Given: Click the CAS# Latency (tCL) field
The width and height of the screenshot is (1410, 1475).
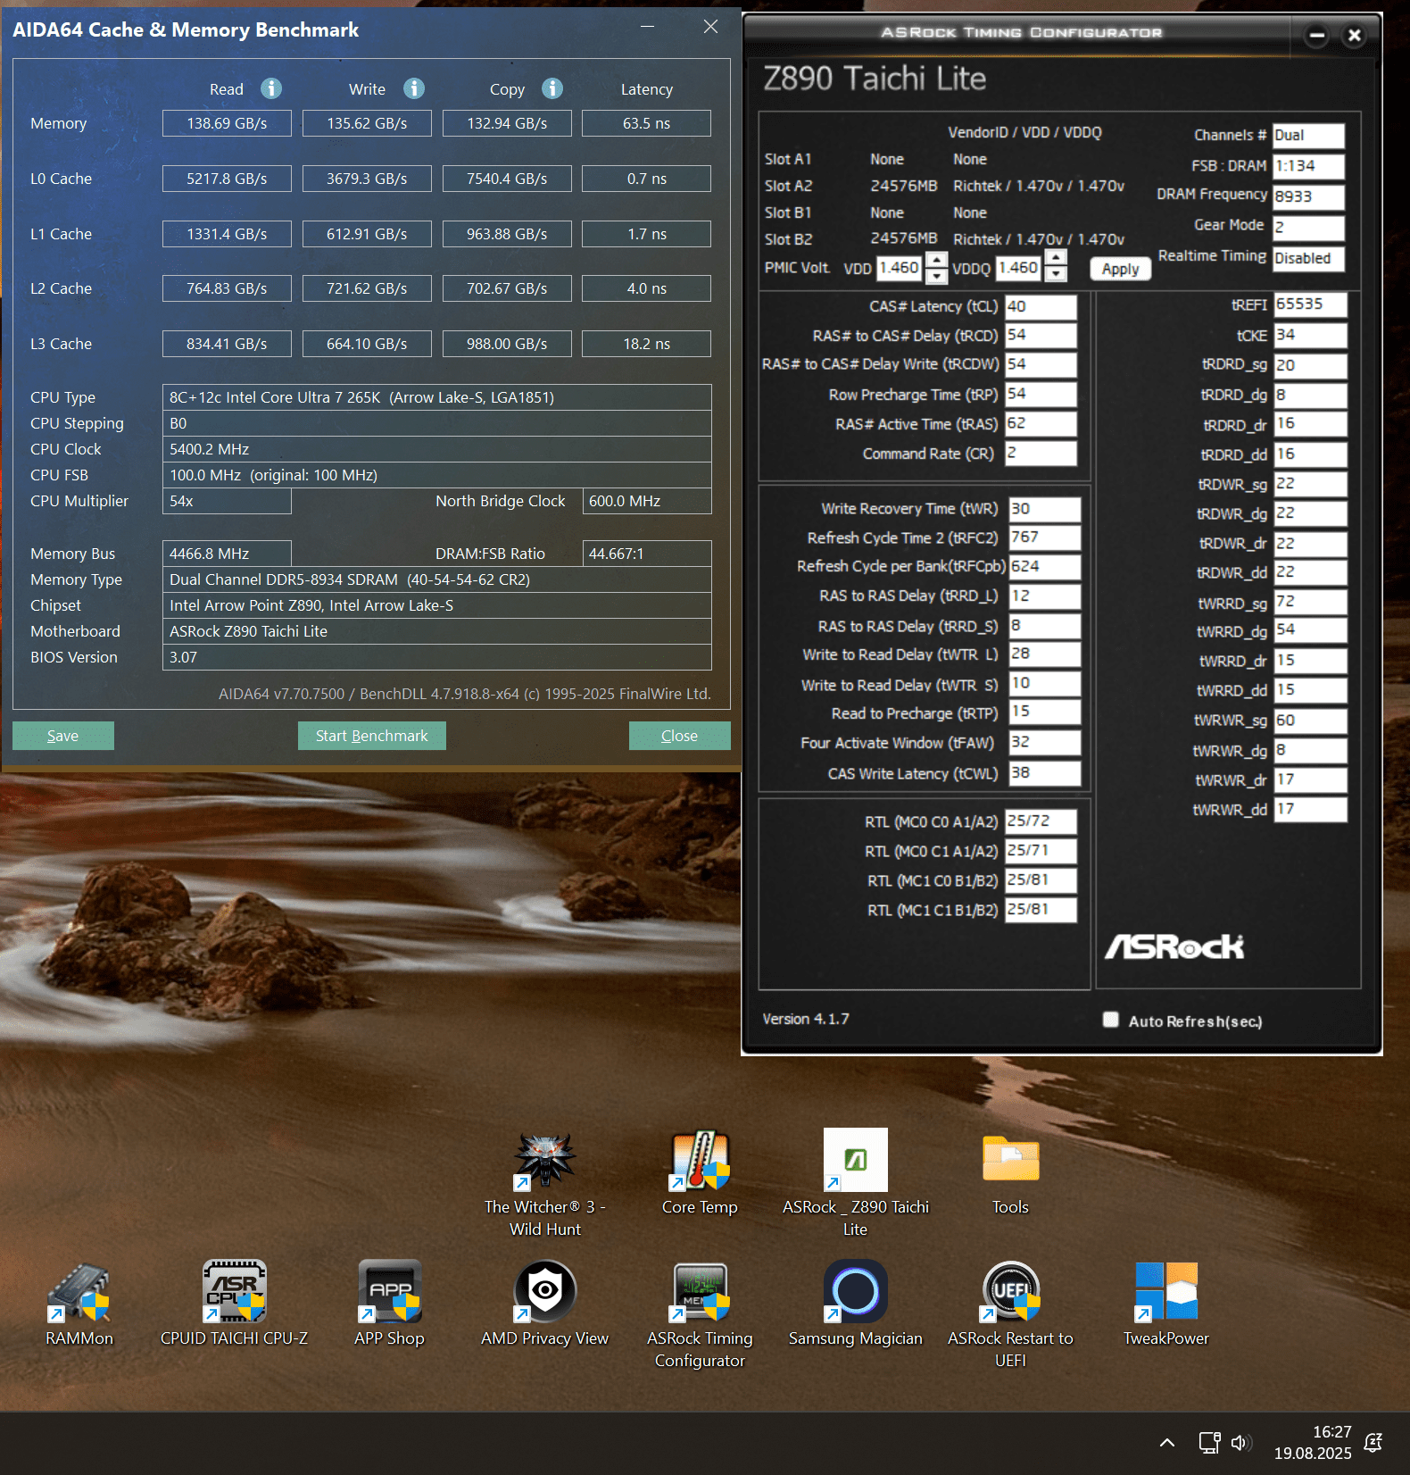Looking at the screenshot, I should pos(1041,306).
